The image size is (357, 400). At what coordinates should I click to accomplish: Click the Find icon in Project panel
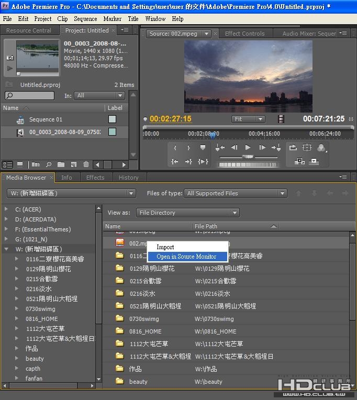49,164
